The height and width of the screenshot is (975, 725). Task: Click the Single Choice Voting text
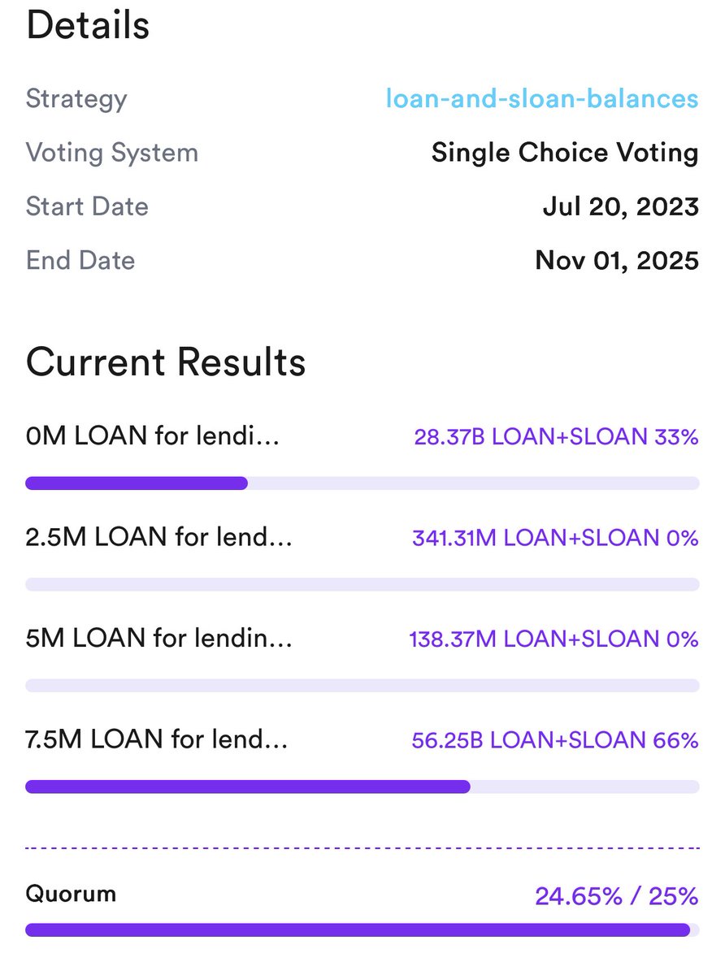pos(565,153)
